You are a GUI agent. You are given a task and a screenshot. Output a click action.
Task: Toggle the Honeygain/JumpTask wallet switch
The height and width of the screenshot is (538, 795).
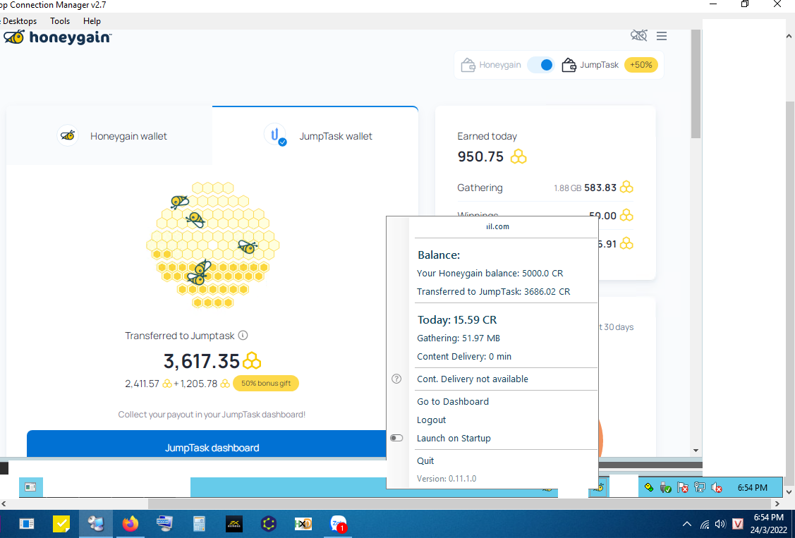pyautogui.click(x=542, y=65)
